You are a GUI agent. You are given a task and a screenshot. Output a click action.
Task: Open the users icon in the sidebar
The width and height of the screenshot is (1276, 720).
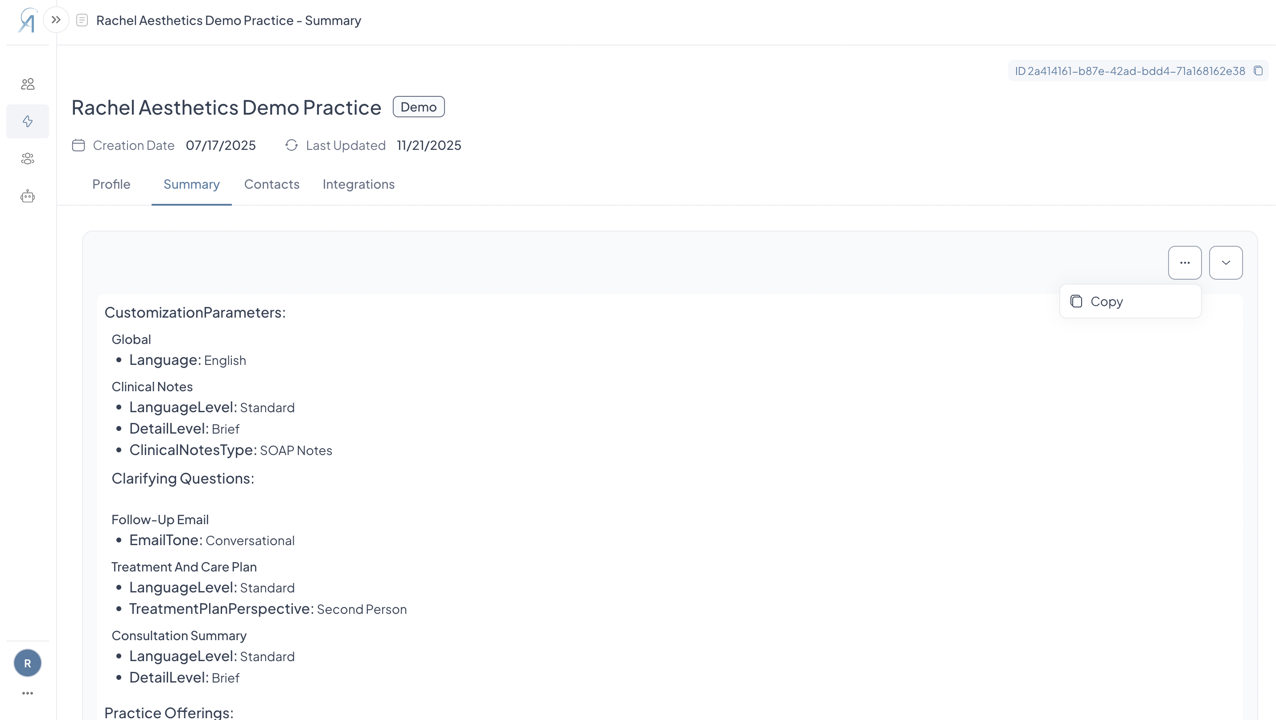pyautogui.click(x=28, y=84)
